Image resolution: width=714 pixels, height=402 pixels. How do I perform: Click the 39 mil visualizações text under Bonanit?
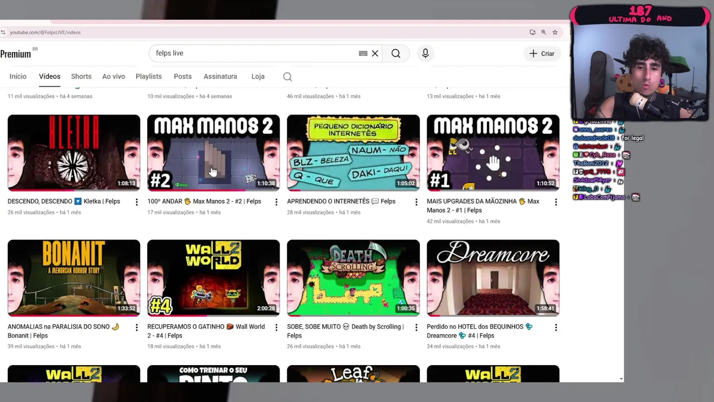(31, 347)
